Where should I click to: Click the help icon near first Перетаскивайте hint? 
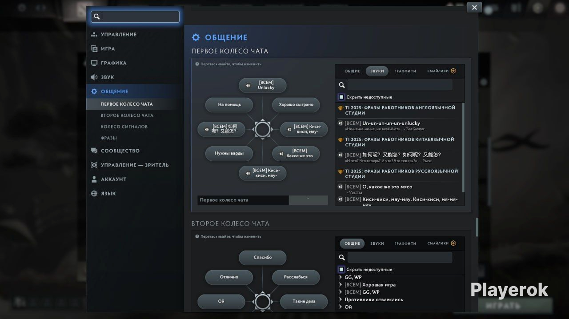tap(197, 64)
